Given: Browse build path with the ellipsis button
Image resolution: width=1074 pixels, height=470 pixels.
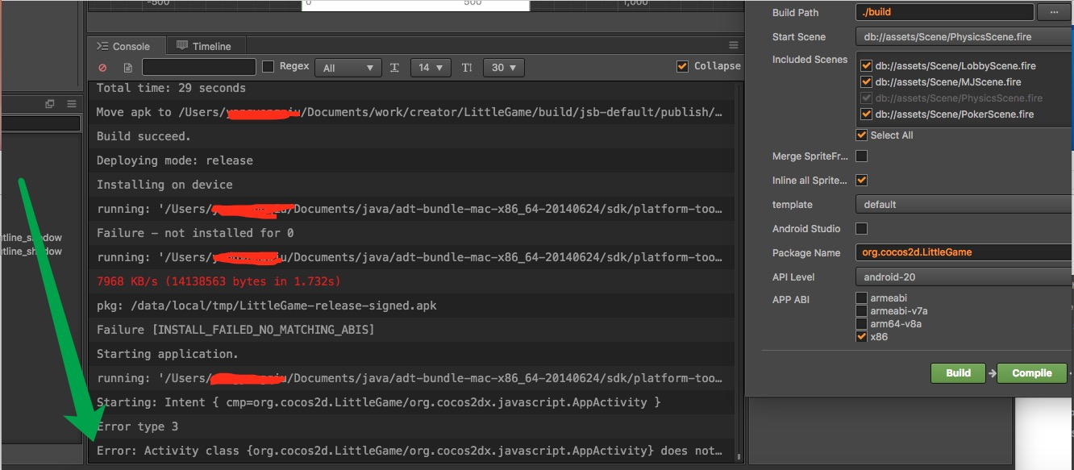Looking at the screenshot, I should click(x=1053, y=12).
